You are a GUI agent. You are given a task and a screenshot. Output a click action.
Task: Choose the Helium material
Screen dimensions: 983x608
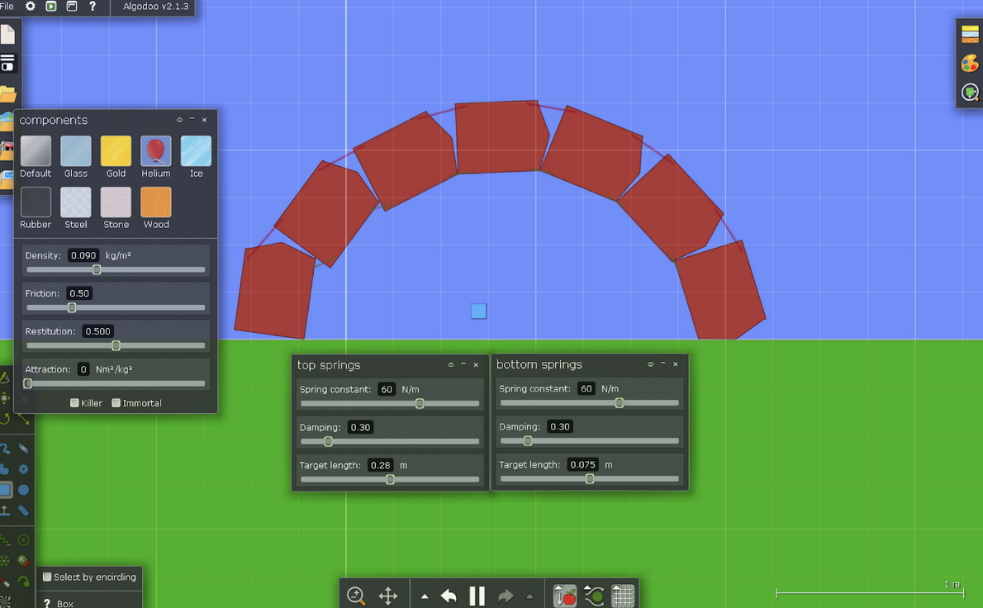point(155,152)
